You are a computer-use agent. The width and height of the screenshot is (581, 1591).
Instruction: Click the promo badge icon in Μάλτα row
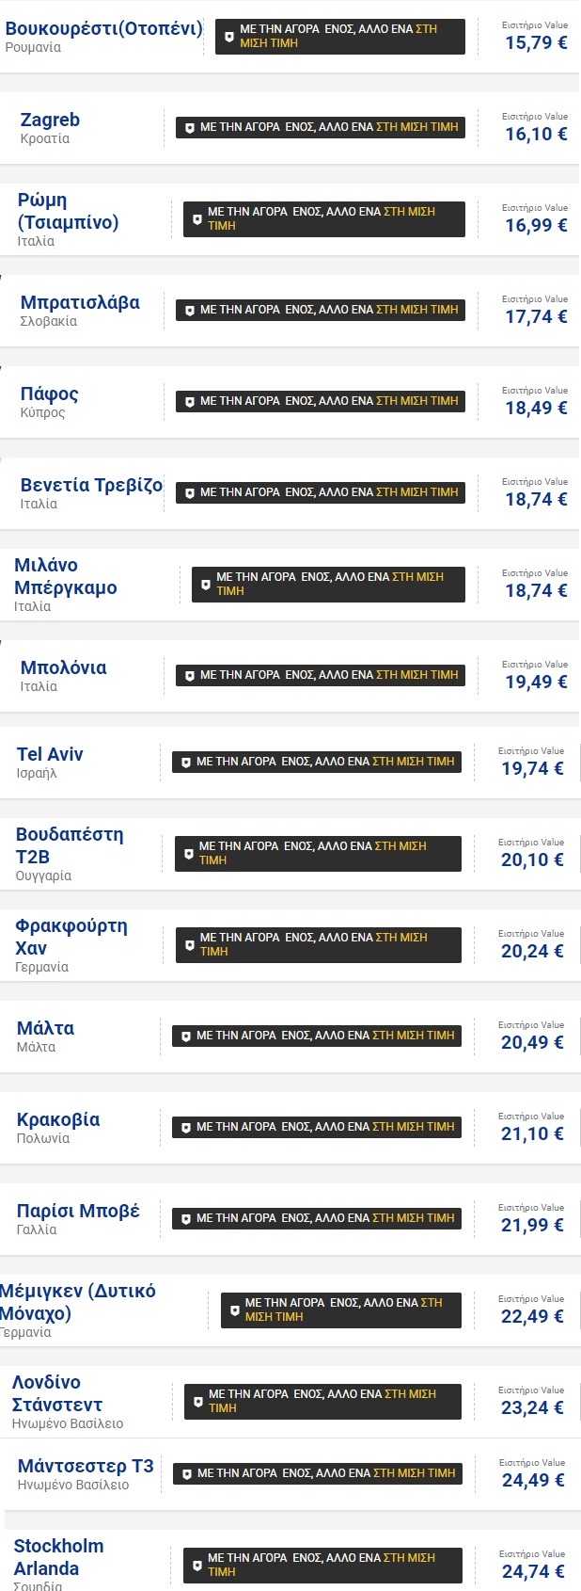[185, 1036]
